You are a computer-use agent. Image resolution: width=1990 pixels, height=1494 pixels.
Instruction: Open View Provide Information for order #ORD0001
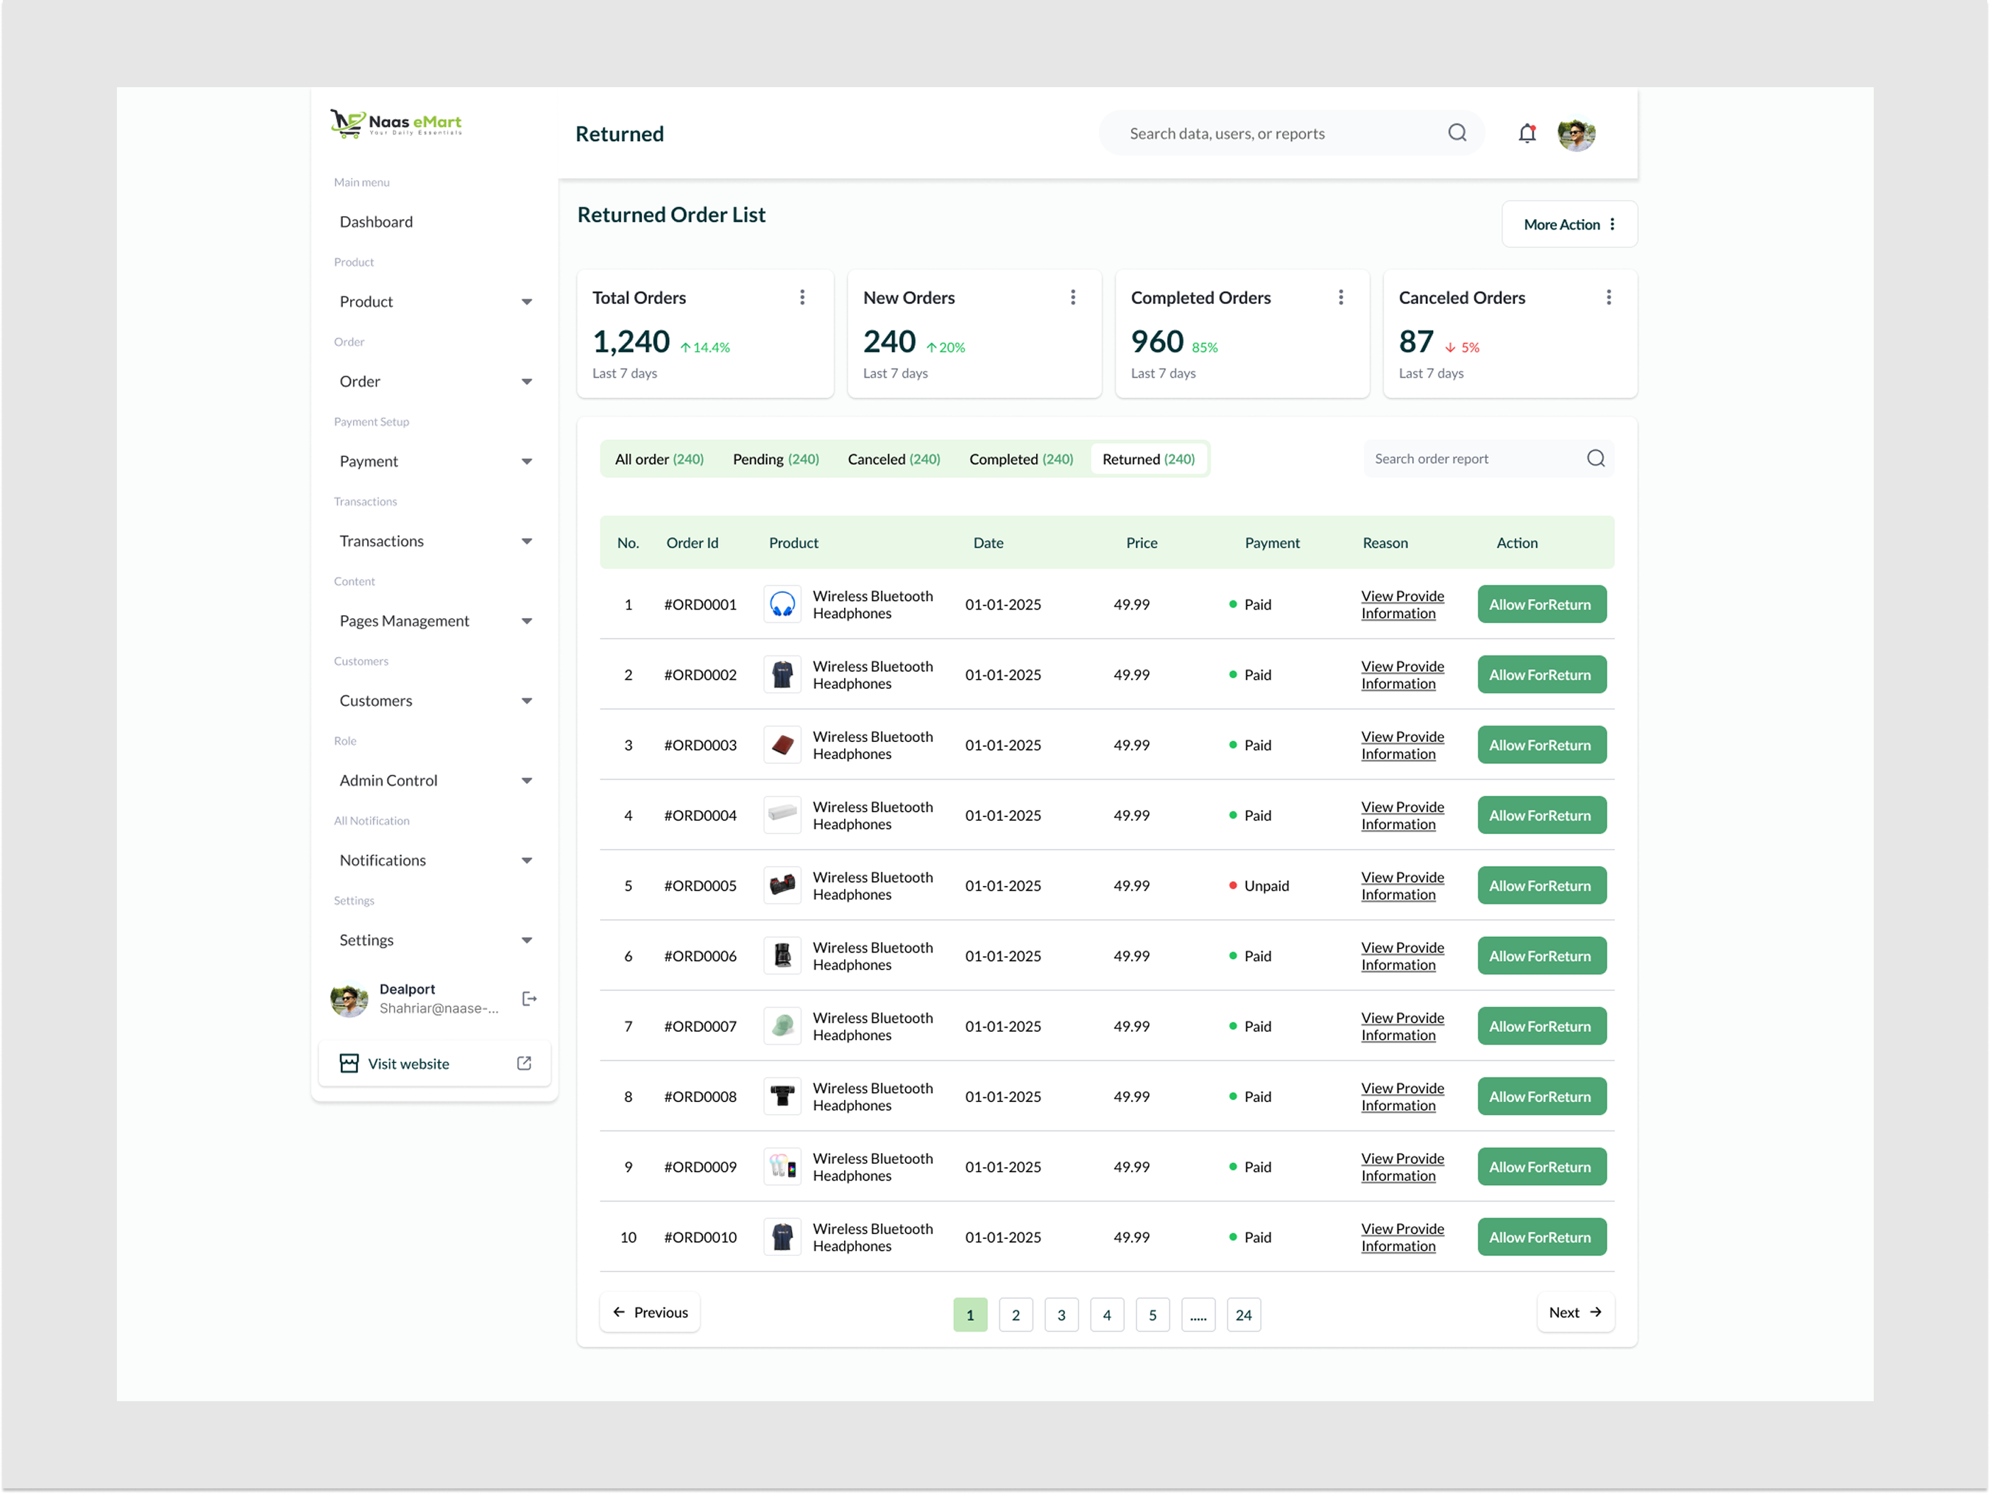[1402, 604]
